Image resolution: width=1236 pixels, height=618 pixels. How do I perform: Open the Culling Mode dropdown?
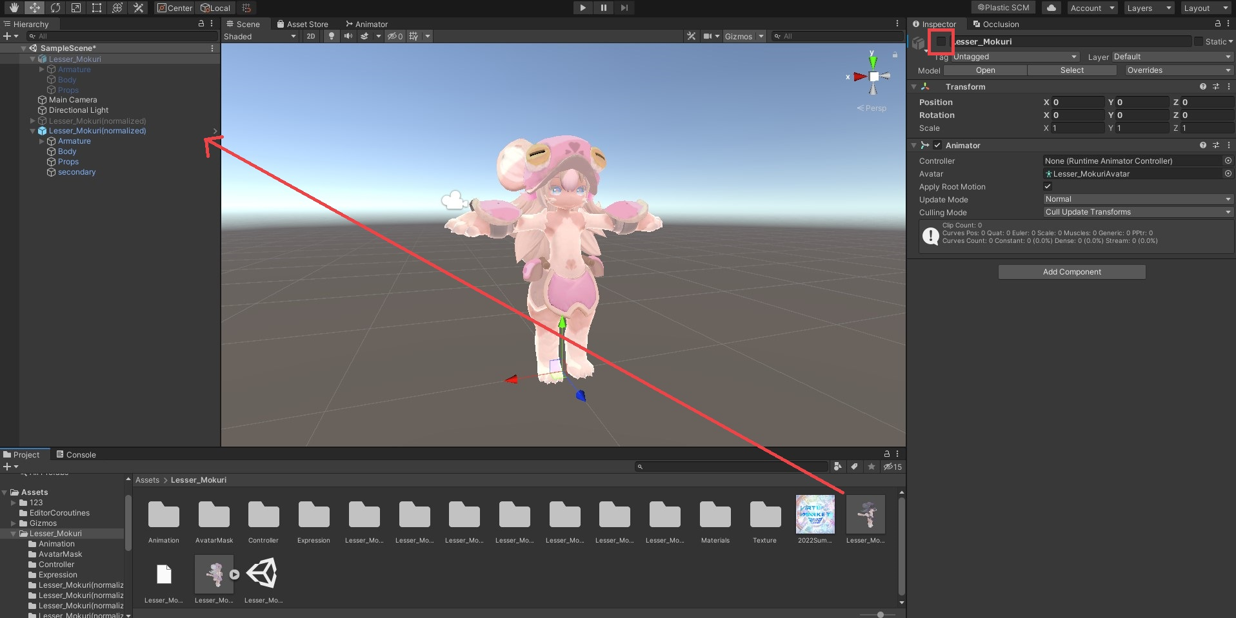pos(1137,212)
